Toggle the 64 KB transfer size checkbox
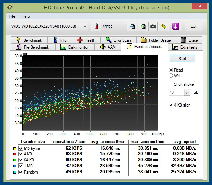The image size is (212, 185). point(21,160)
